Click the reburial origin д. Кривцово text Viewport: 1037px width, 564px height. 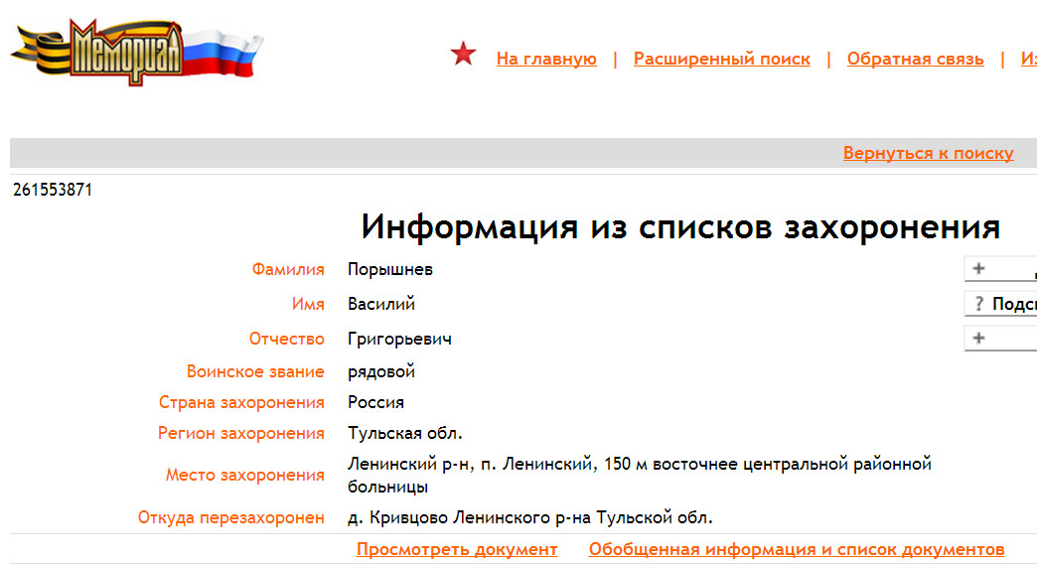click(529, 517)
